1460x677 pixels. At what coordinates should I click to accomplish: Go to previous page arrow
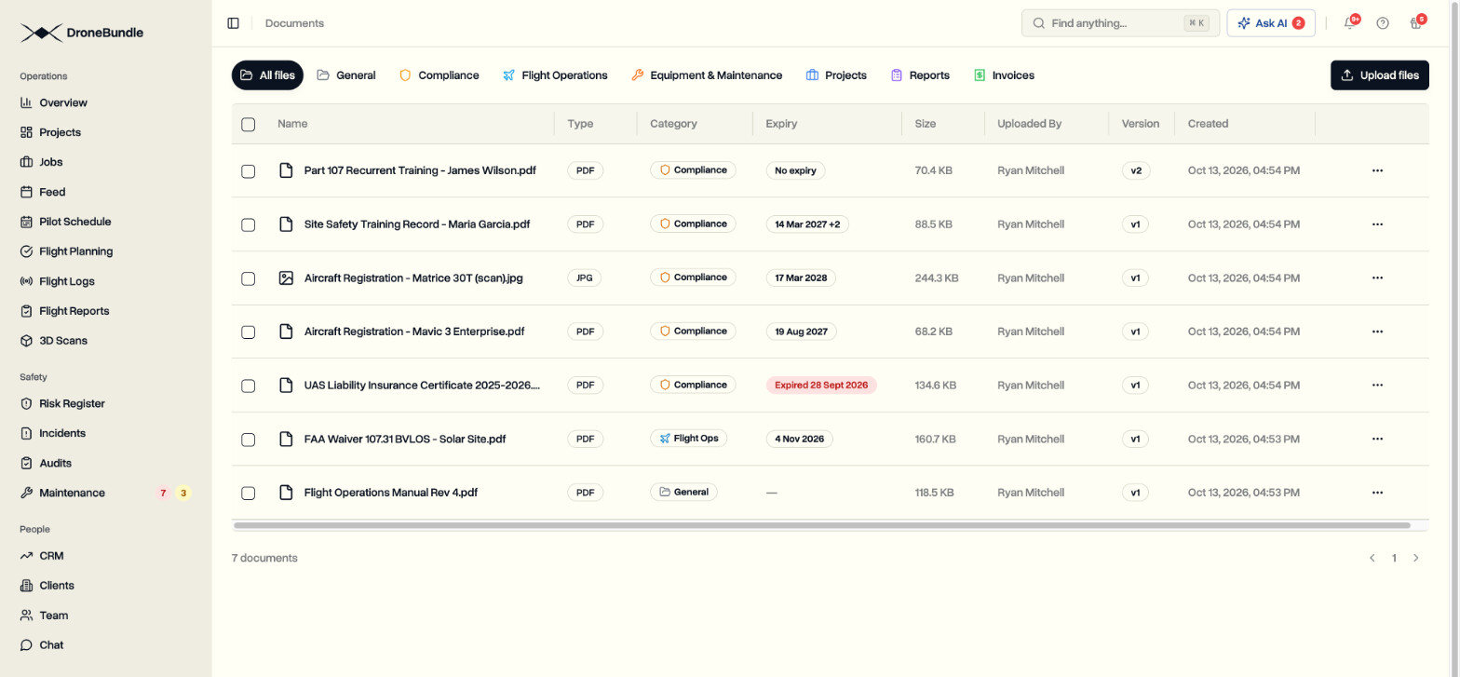click(1372, 558)
